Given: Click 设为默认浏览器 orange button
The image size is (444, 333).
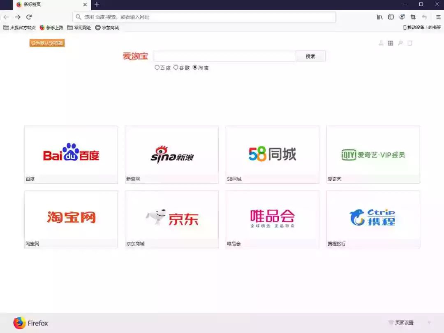Looking at the screenshot, I should coord(47,43).
